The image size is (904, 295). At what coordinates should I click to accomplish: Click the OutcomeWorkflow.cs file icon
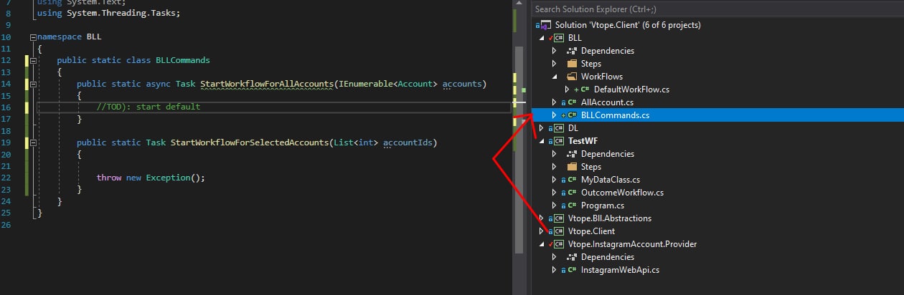pos(572,193)
